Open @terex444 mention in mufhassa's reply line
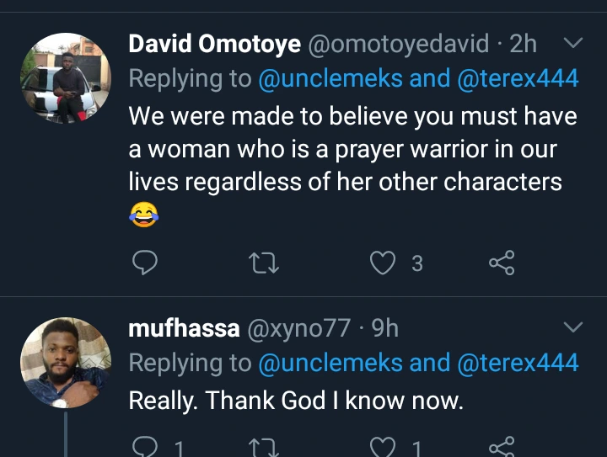 [518, 363]
